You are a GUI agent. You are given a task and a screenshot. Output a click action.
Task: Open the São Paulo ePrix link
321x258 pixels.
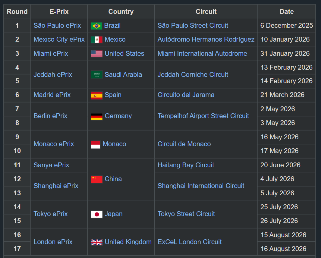57,25
